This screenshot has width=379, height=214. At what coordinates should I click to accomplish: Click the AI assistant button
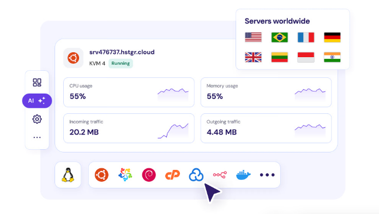pos(37,101)
